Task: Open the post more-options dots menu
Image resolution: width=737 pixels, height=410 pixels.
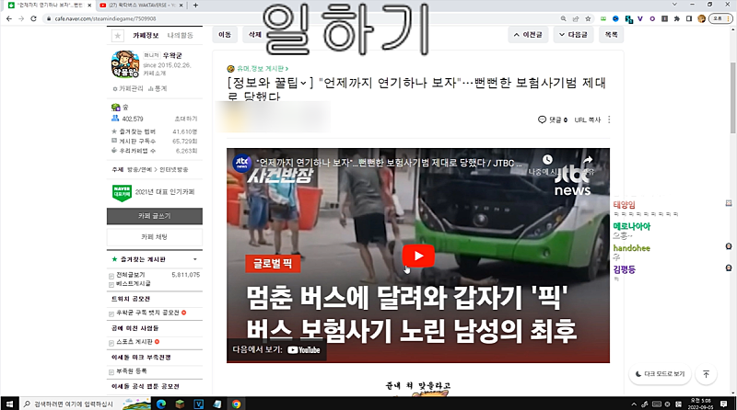Action: pos(609,120)
